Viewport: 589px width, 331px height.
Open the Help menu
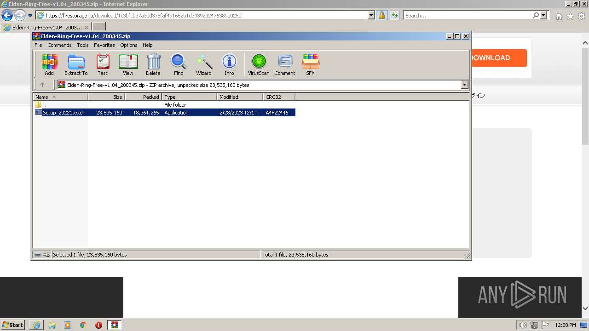click(147, 45)
